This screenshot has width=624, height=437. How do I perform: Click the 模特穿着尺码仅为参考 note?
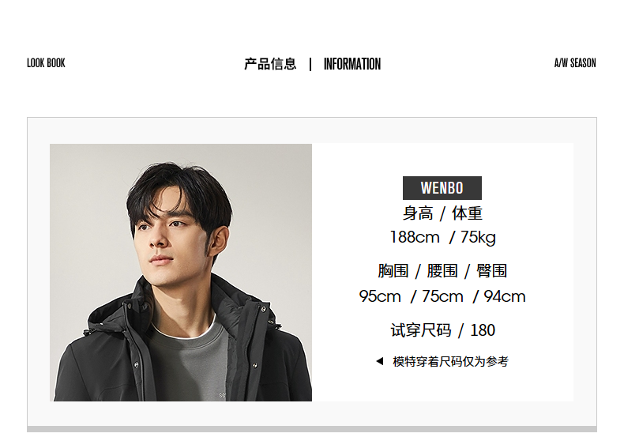point(450,361)
